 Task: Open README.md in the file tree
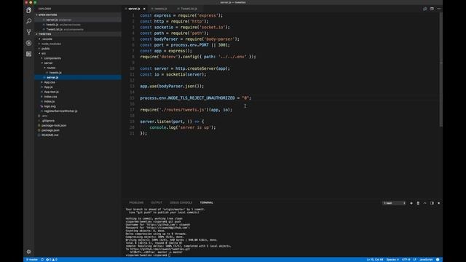tap(50, 135)
